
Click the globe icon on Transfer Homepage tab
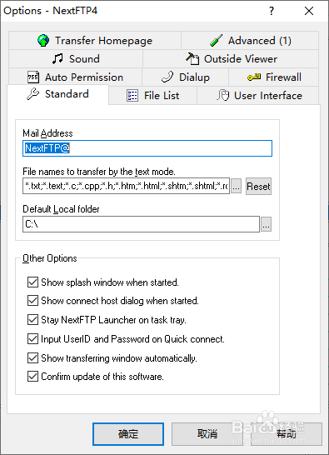coord(43,40)
